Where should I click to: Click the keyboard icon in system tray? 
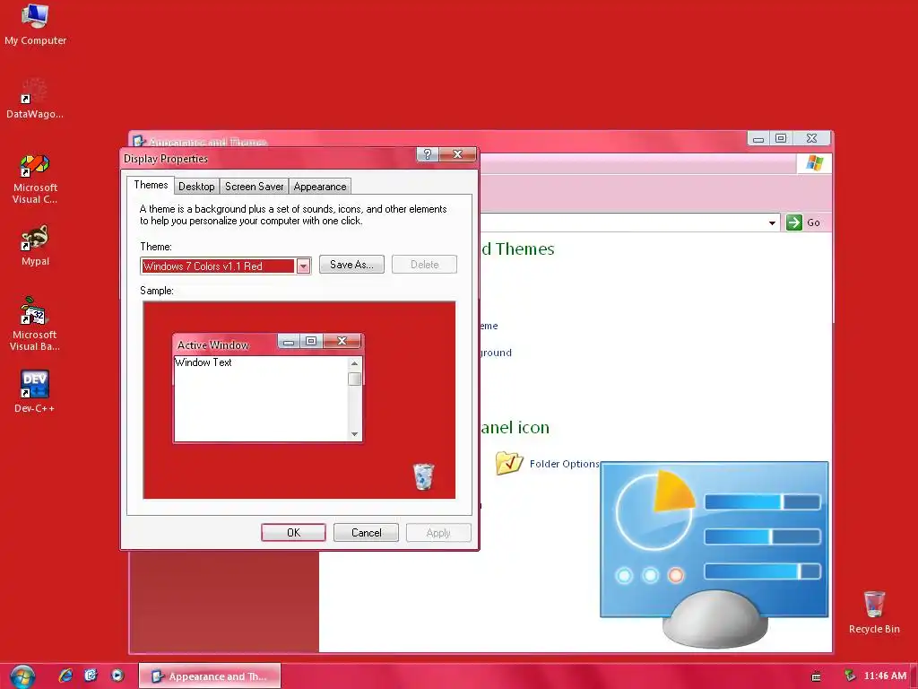(816, 676)
